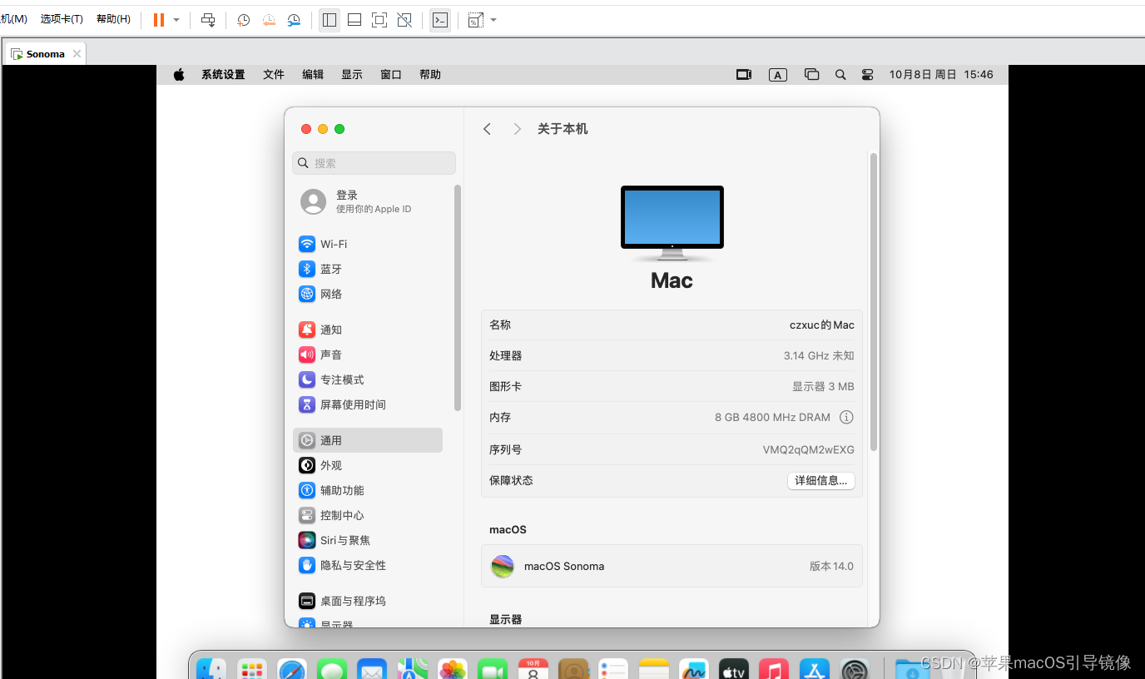The height and width of the screenshot is (679, 1145).
Task: Click the input source A icon
Action: 777,75
